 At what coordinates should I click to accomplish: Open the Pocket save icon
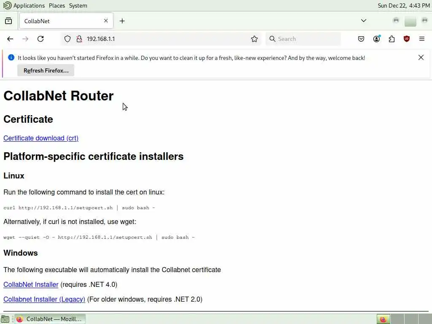[x=361, y=39]
